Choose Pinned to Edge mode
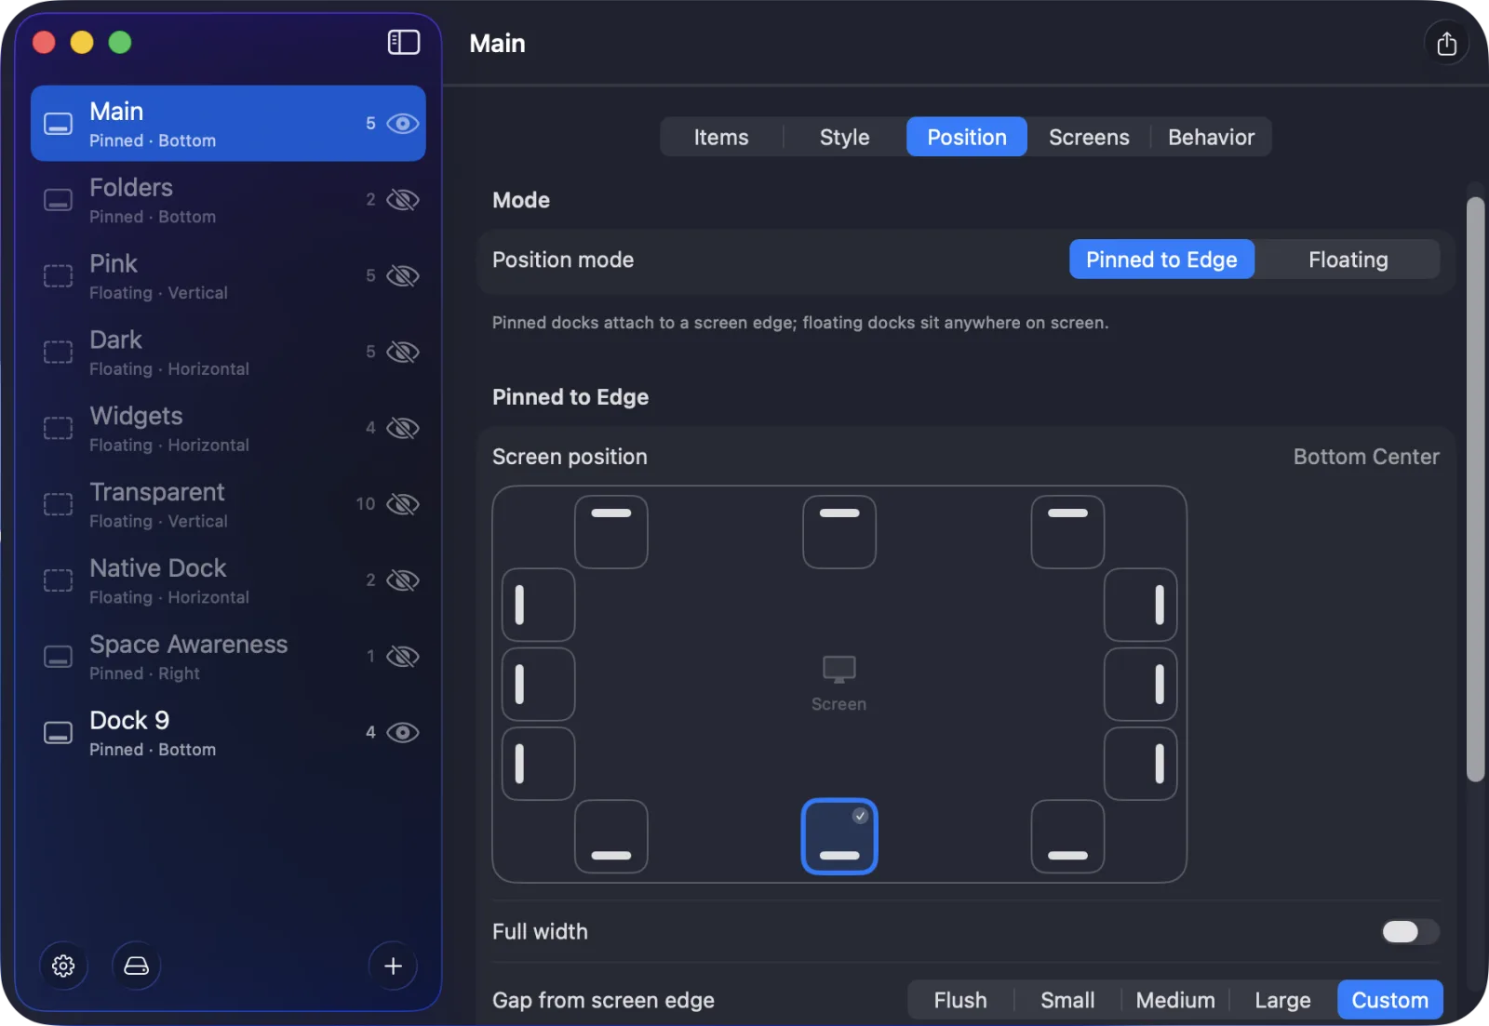Image resolution: width=1489 pixels, height=1026 pixels. (x=1161, y=260)
